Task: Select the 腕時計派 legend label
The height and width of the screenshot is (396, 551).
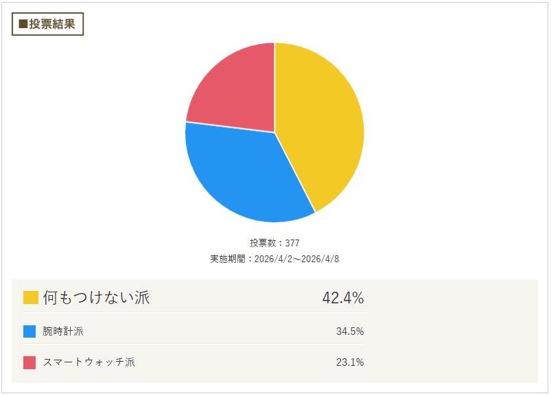Action: [63, 331]
